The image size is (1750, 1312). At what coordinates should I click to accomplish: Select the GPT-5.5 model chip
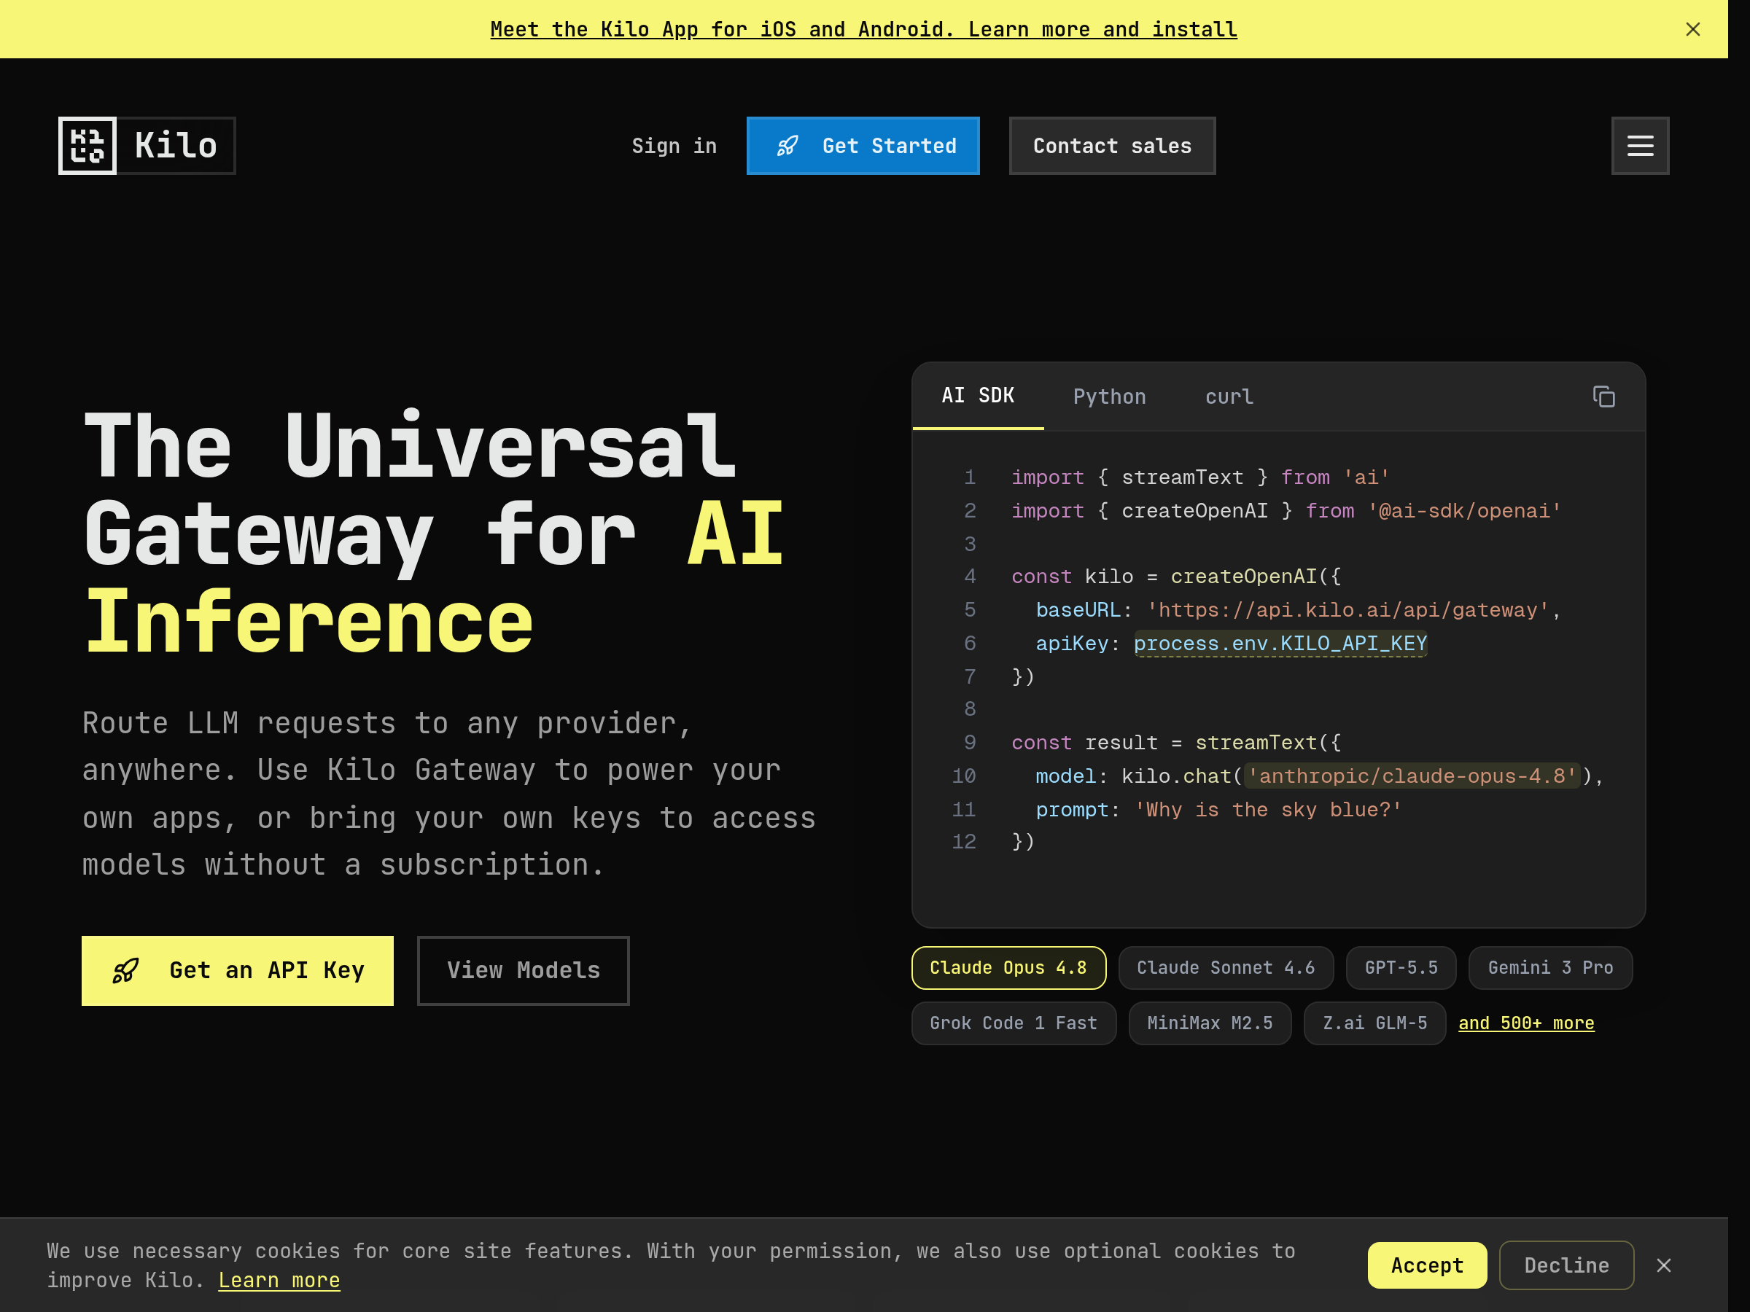pos(1401,967)
